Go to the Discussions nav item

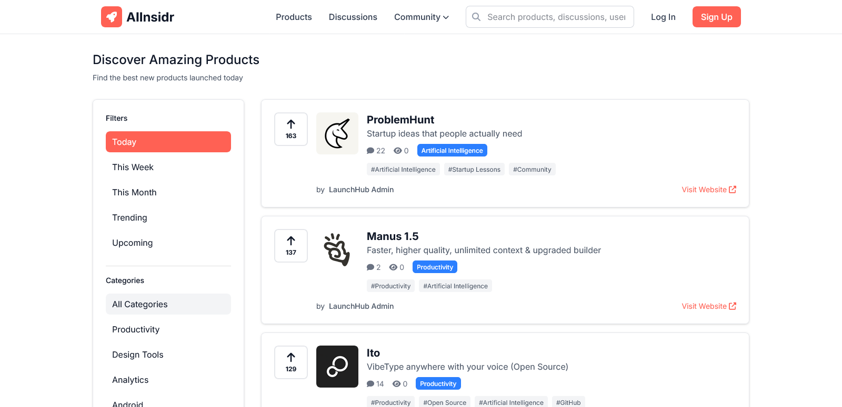tap(353, 17)
